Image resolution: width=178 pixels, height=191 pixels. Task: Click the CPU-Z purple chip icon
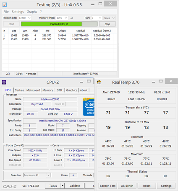tap(4, 82)
